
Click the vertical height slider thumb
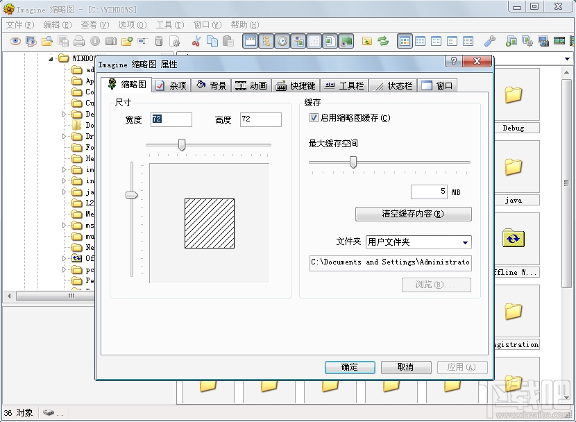click(132, 194)
